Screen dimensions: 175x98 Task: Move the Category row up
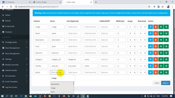click(x=161, y=59)
